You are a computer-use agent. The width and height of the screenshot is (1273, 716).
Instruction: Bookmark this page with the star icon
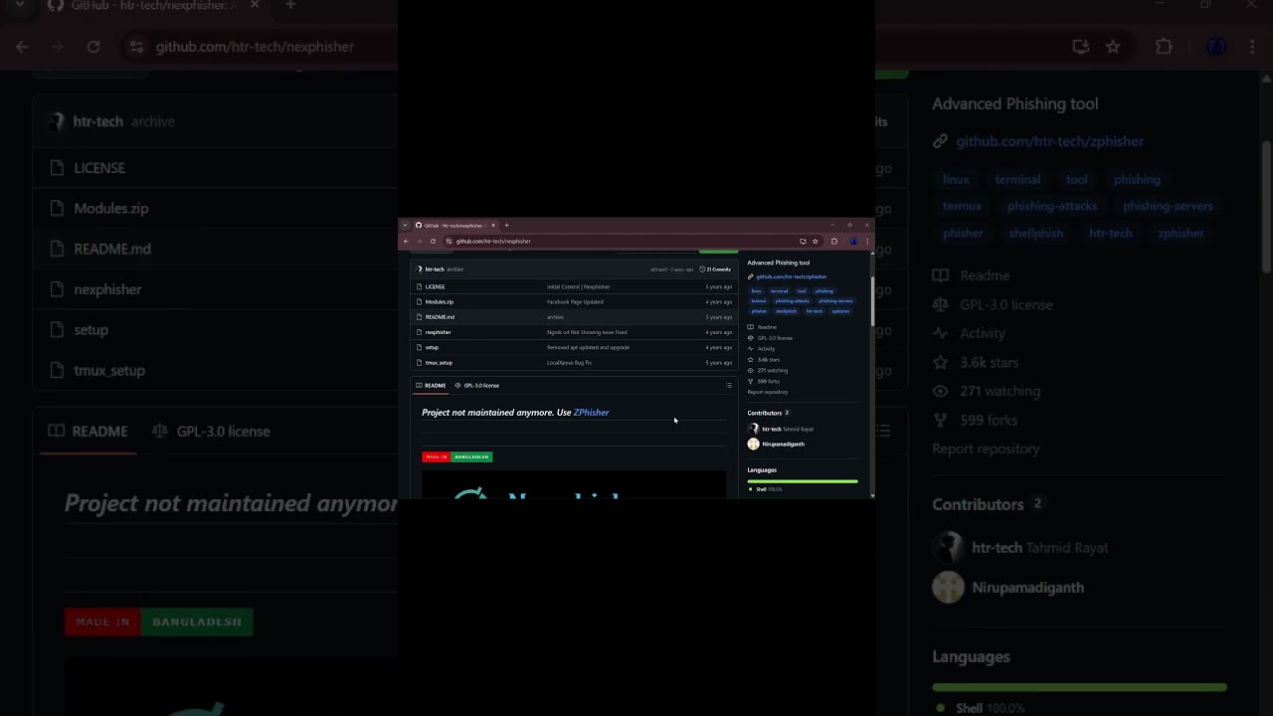815,242
